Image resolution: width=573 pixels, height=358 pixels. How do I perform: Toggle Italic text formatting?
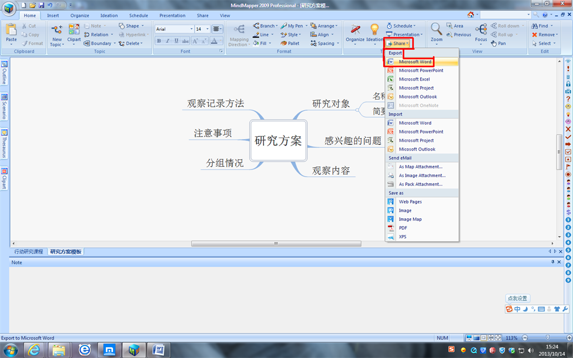(x=167, y=41)
